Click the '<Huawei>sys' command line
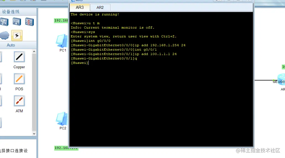 click(83, 32)
